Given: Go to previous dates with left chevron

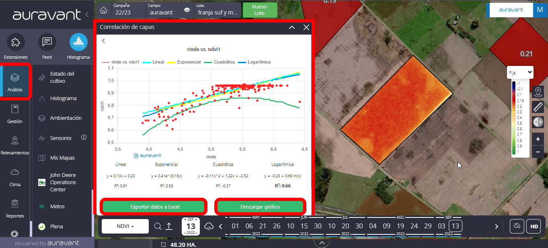Looking at the screenshot, I should pos(220,226).
